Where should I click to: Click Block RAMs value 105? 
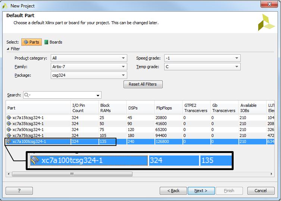point(103,135)
